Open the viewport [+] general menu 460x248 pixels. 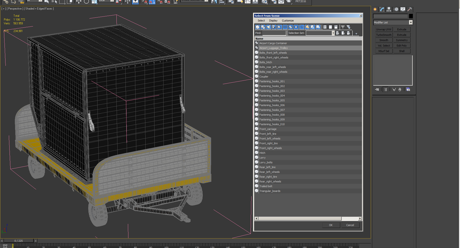point(3,9)
